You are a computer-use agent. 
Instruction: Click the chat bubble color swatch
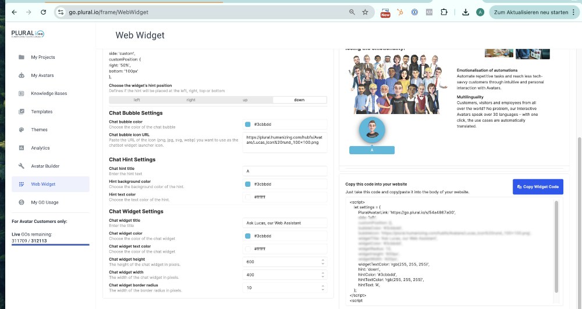pyautogui.click(x=248, y=125)
